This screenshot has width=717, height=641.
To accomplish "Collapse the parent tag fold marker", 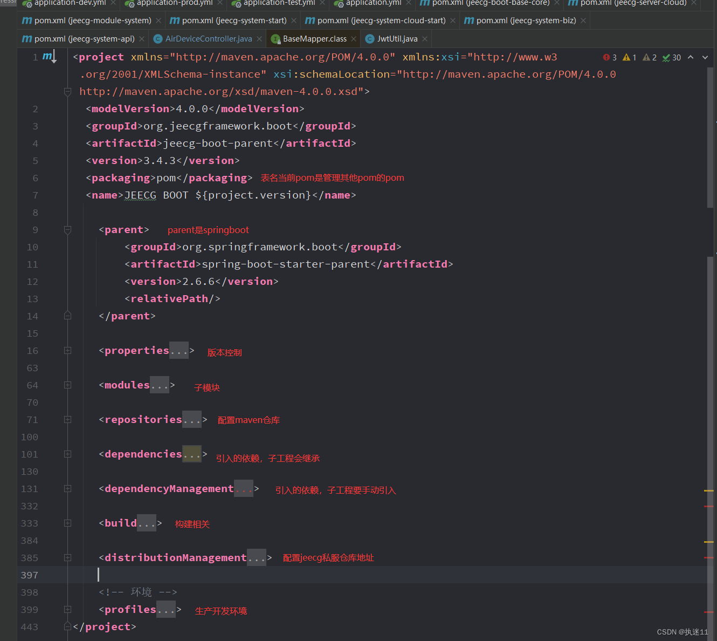I will point(67,230).
